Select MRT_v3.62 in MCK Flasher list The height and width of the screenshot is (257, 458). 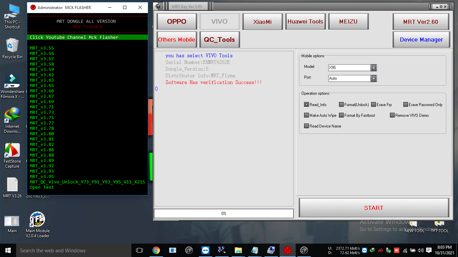point(42,75)
